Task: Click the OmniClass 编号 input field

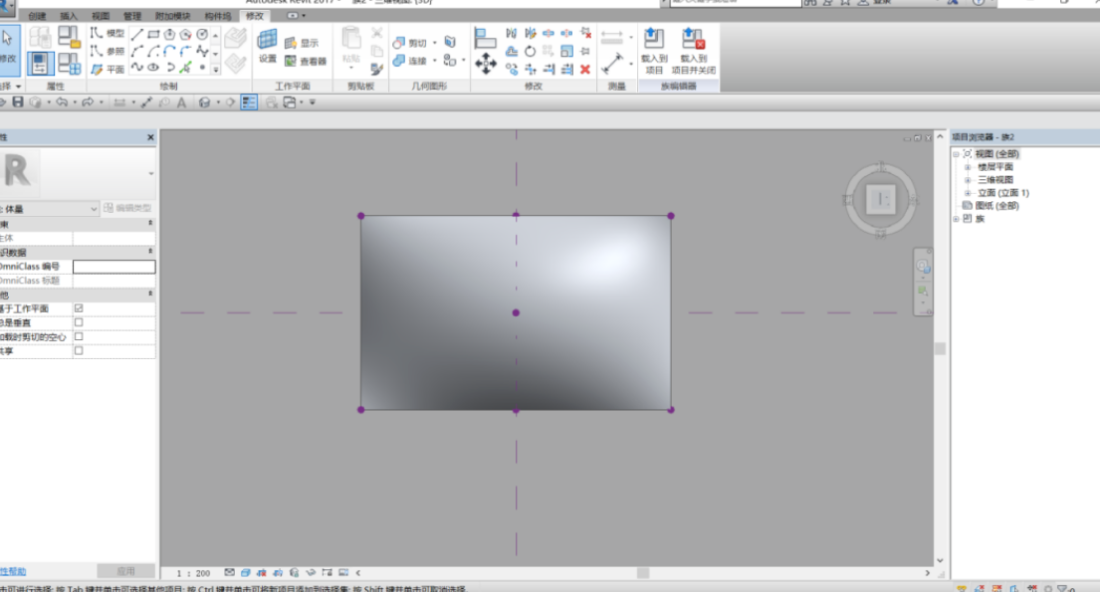Action: [114, 267]
